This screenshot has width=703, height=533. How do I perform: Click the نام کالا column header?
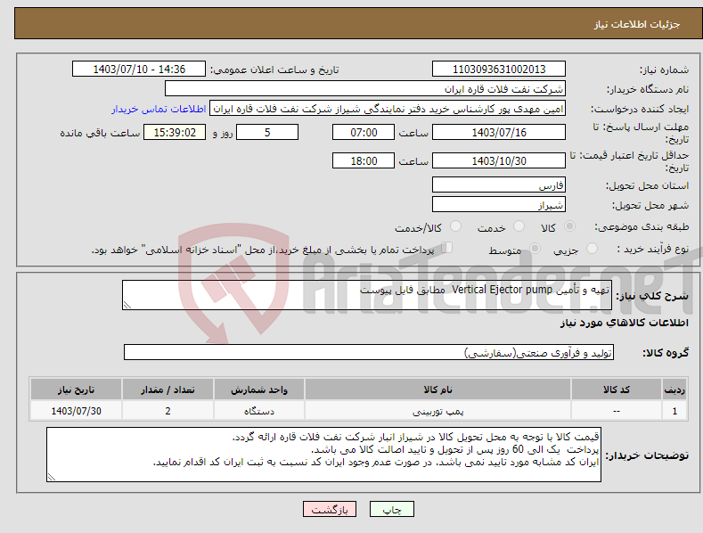[437, 389]
